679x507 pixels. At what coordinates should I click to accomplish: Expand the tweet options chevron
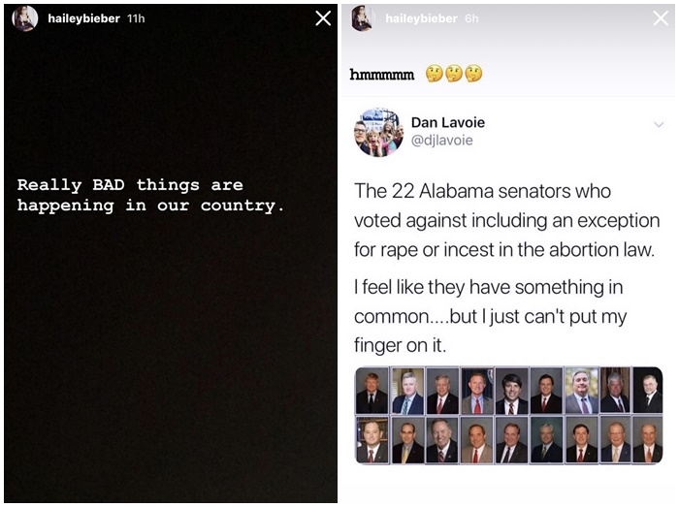click(x=659, y=125)
